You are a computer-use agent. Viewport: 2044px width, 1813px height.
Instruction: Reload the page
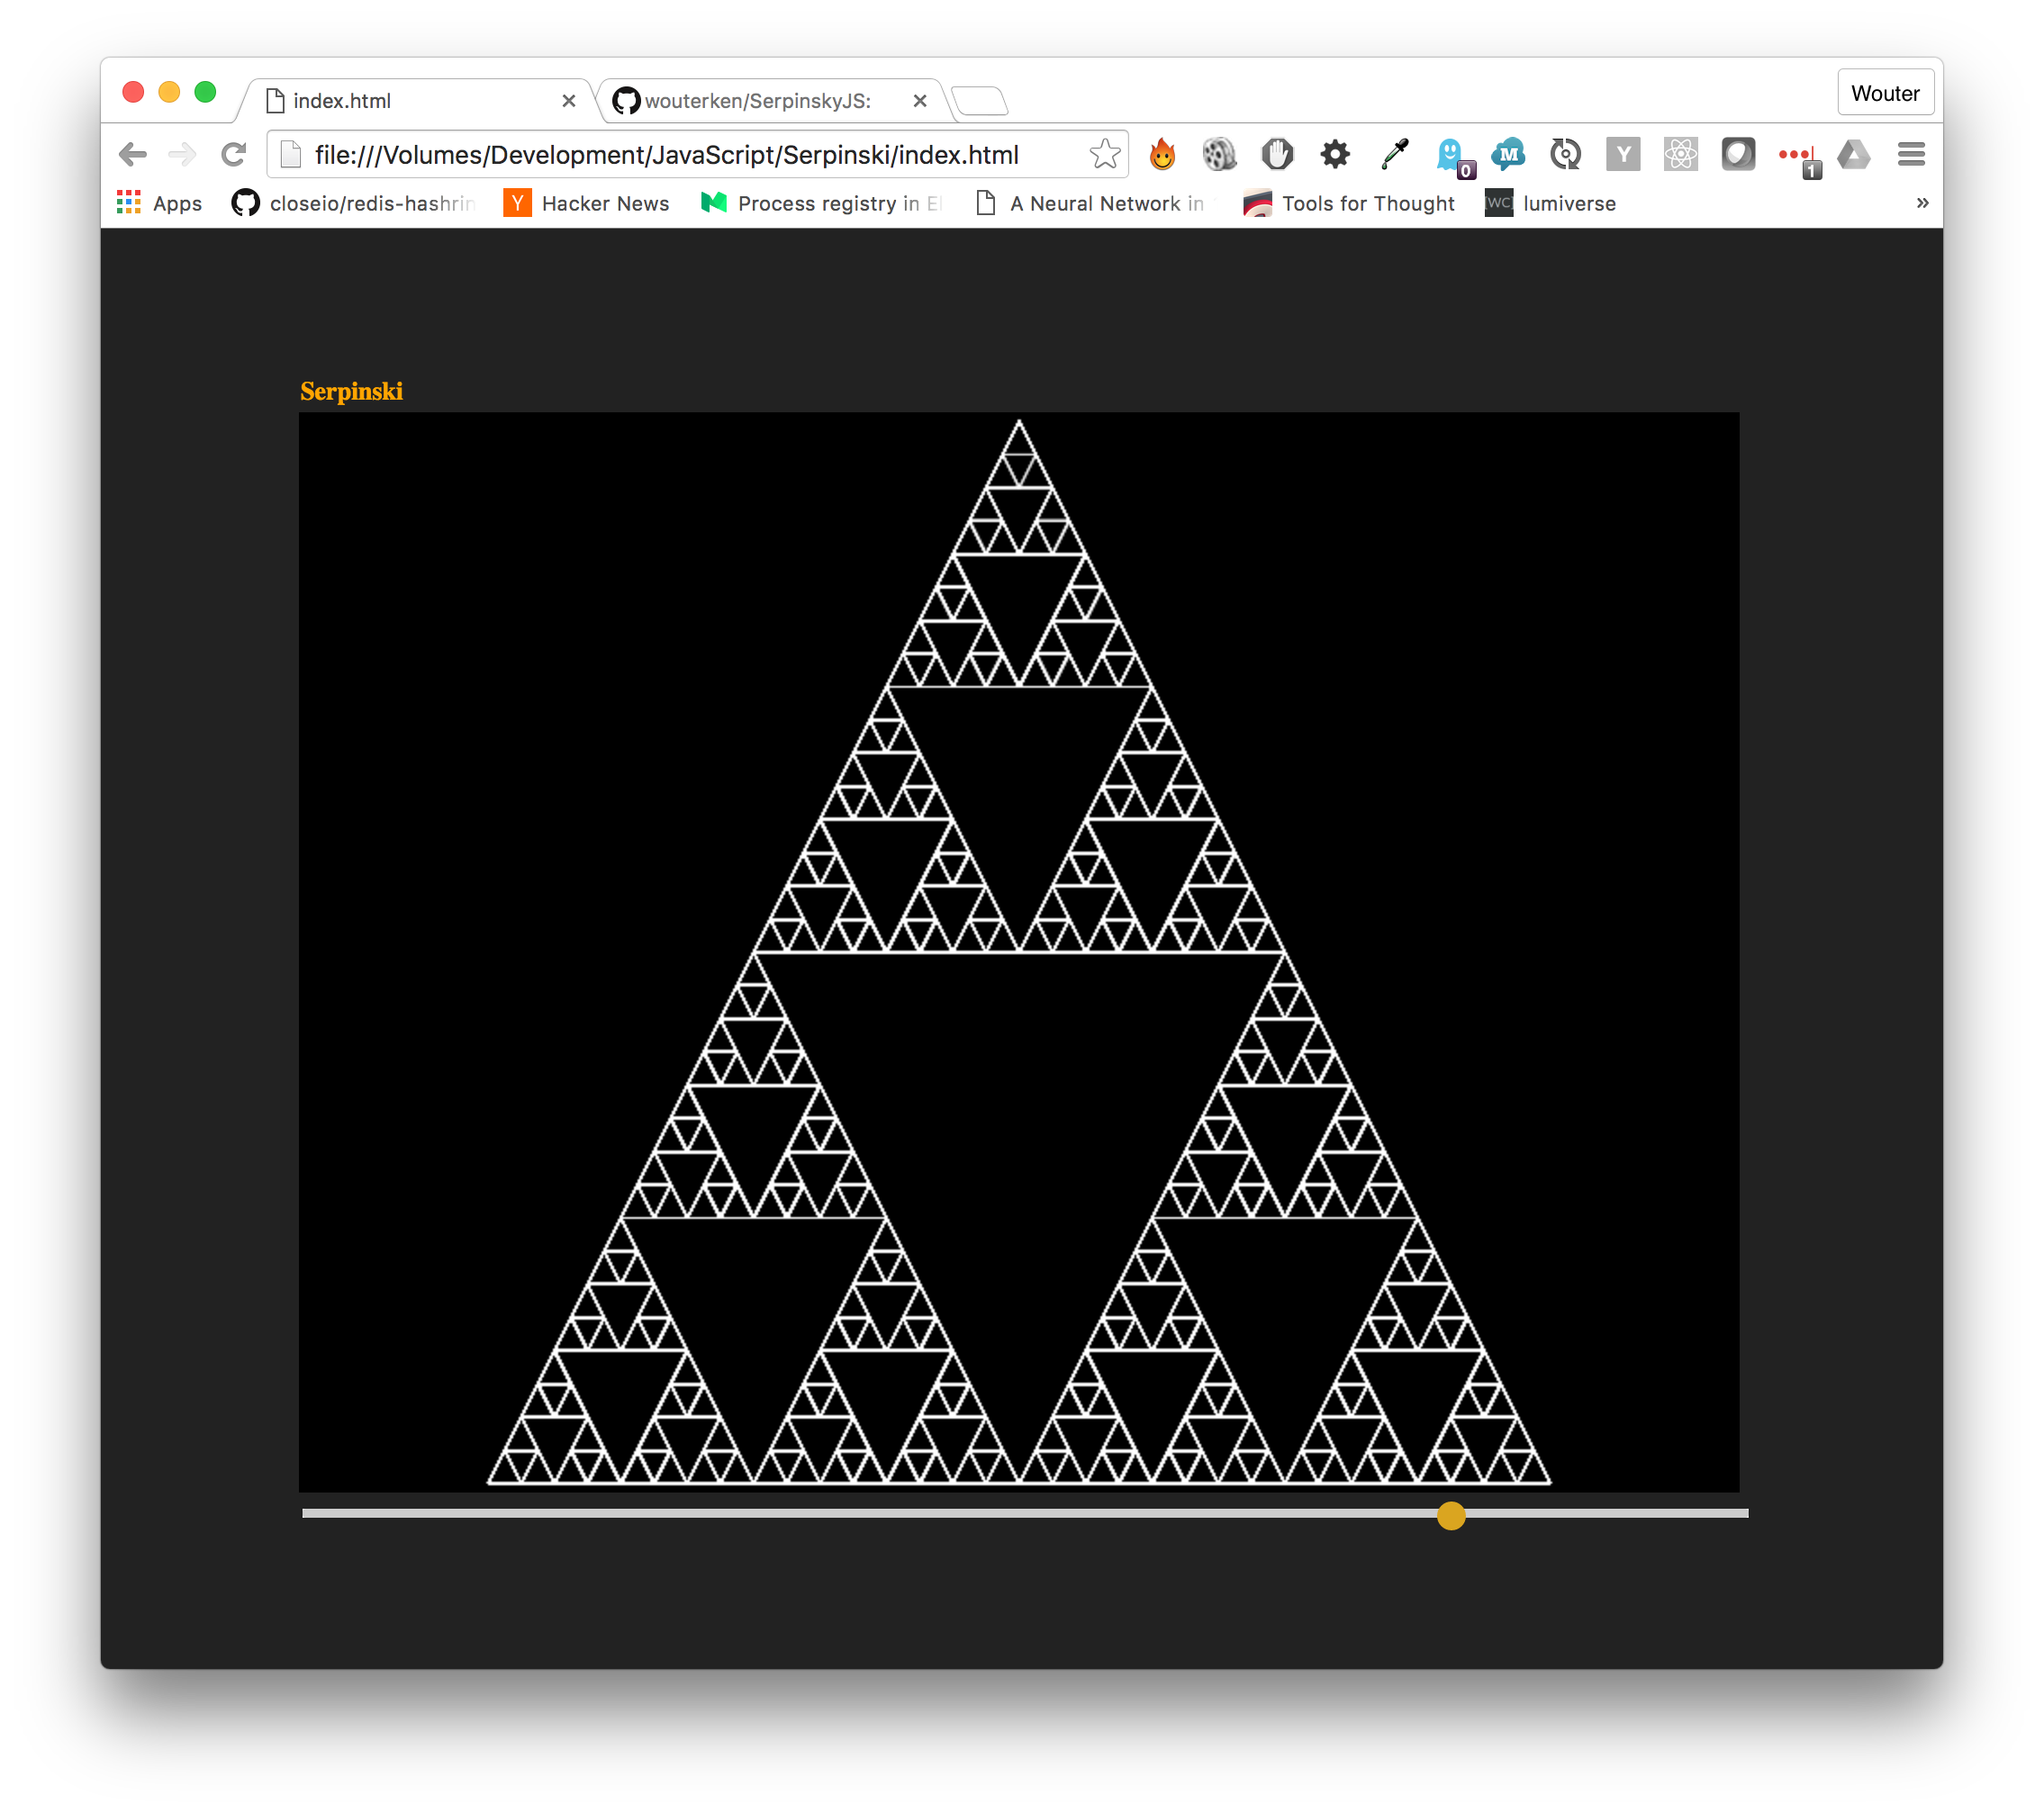(x=234, y=154)
